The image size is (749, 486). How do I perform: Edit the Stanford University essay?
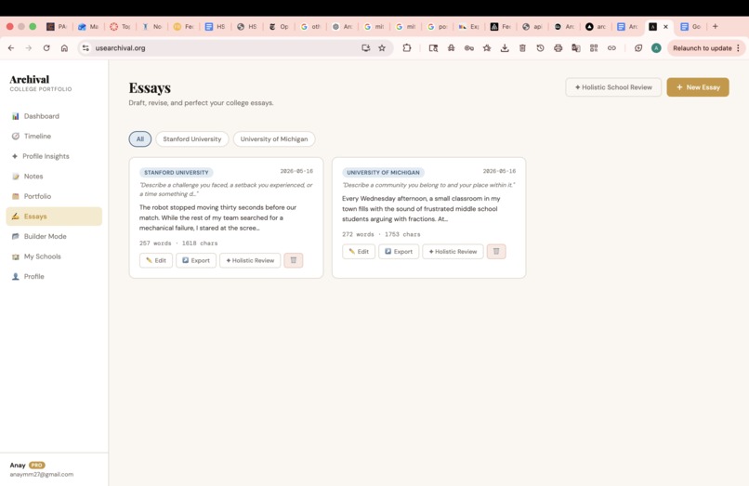pos(156,260)
